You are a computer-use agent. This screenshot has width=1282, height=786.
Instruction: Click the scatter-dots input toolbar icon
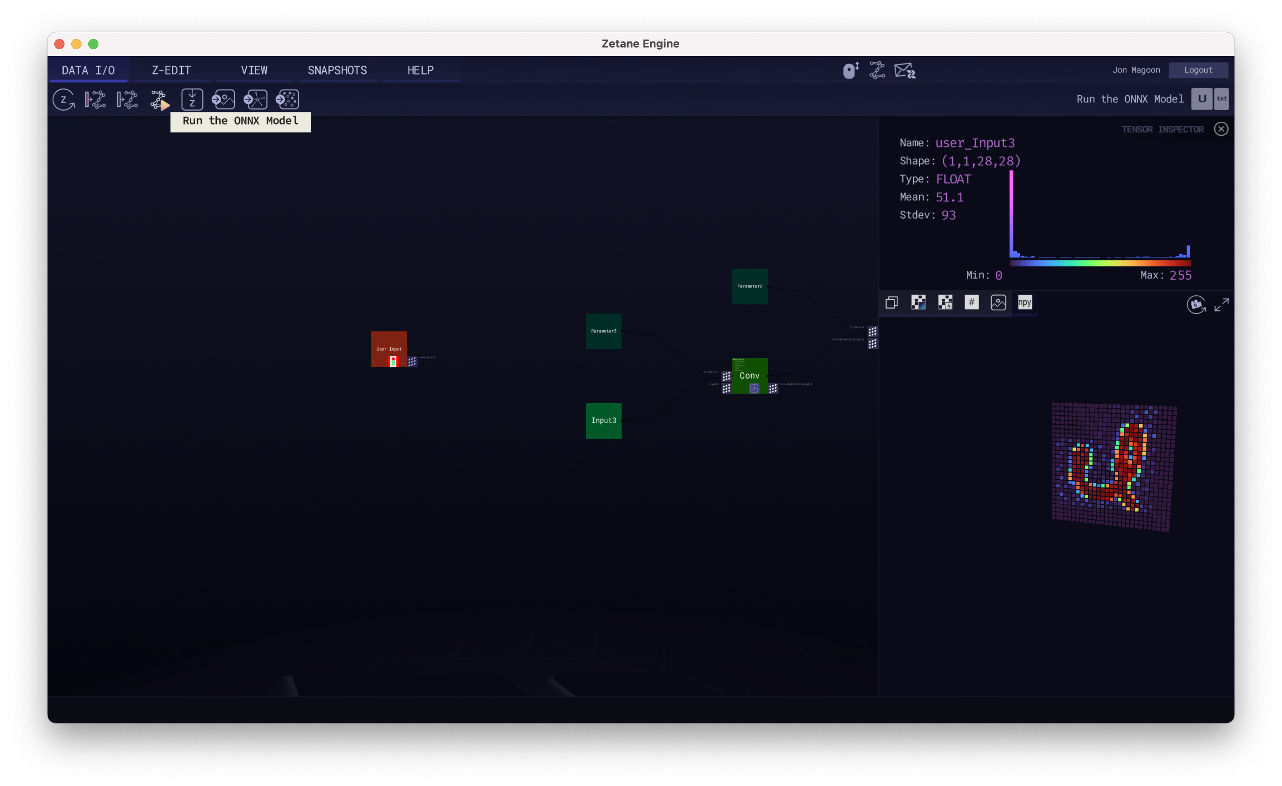point(287,99)
